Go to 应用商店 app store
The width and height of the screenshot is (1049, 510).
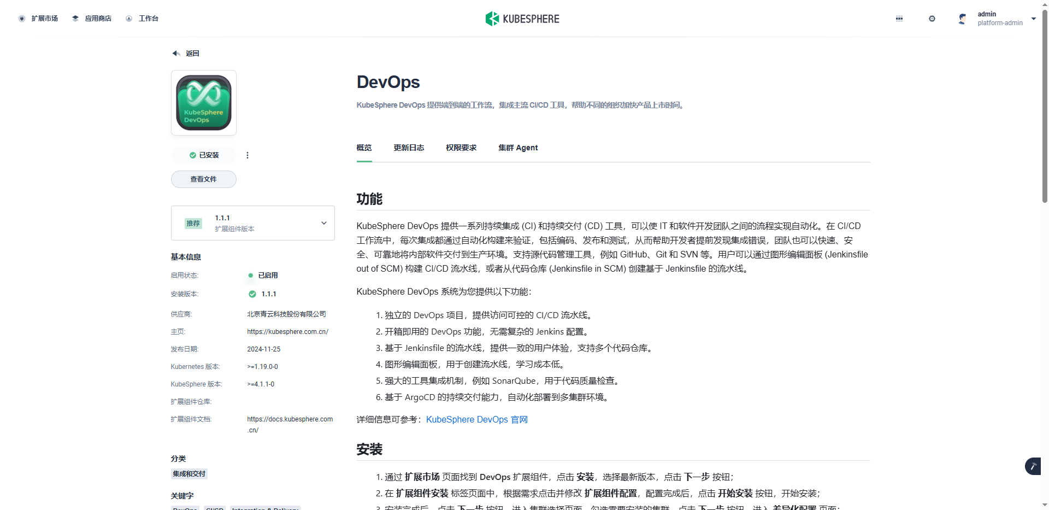92,19
